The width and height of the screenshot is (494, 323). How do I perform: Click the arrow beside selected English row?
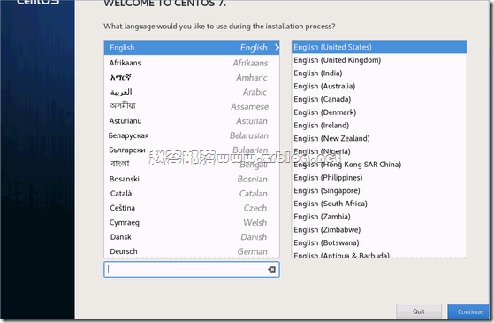point(277,47)
